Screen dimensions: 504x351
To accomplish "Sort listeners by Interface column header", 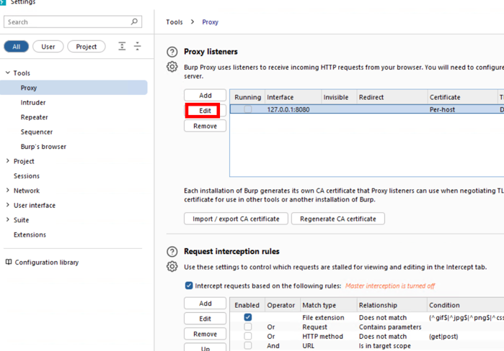I will (x=293, y=97).
